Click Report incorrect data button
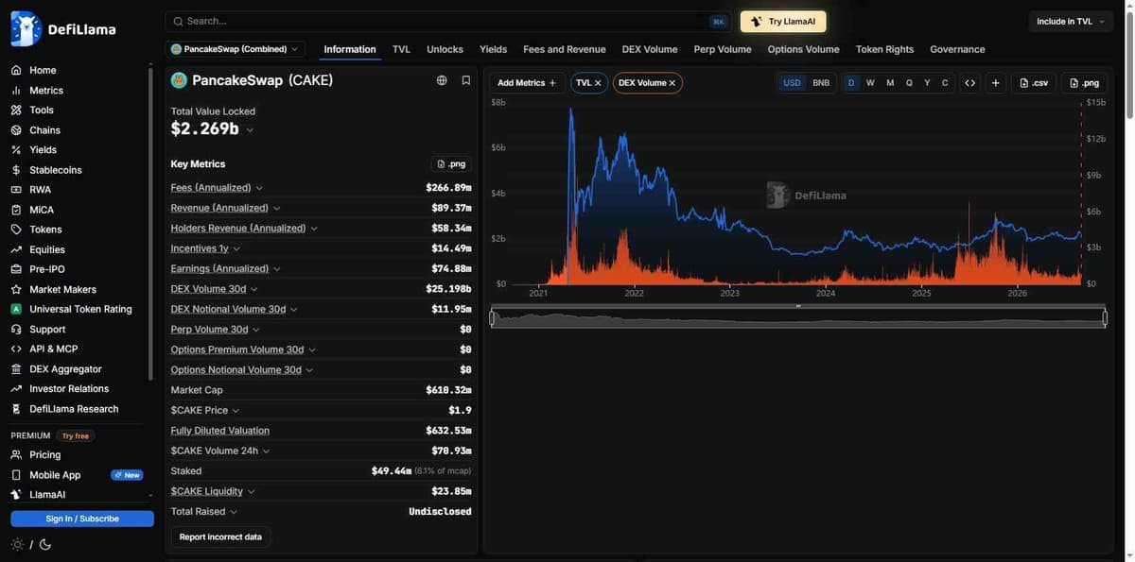The image size is (1135, 562). pos(220,536)
